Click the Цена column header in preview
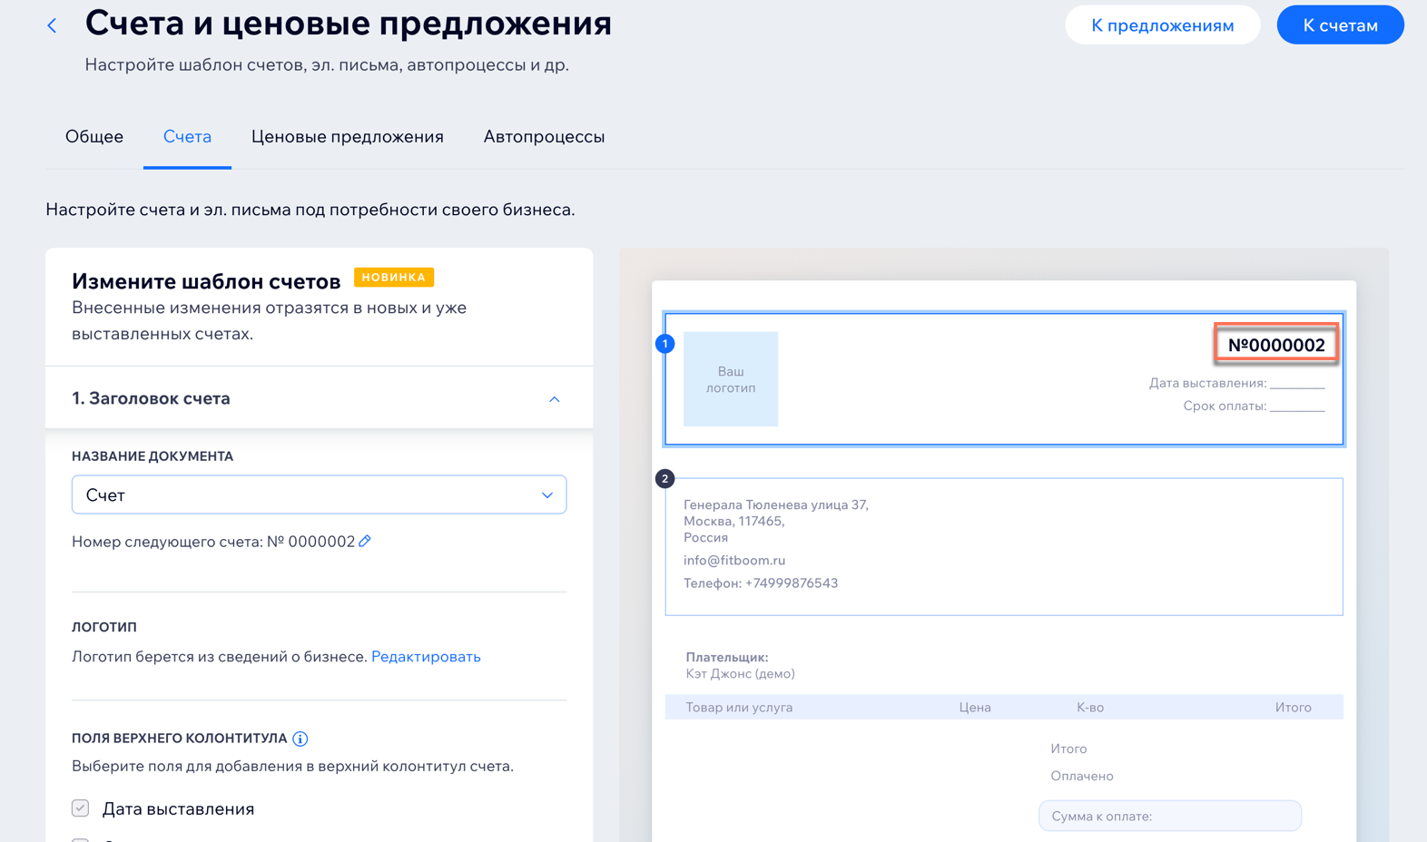The height and width of the screenshot is (842, 1427). point(975,707)
